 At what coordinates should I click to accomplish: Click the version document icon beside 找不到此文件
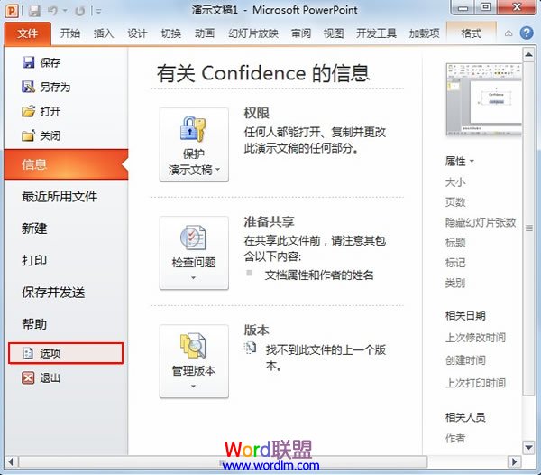[250, 349]
